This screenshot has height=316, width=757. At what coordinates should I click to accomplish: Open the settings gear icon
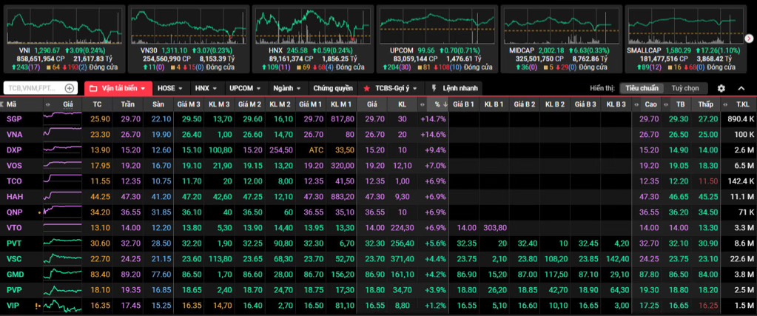pos(721,88)
